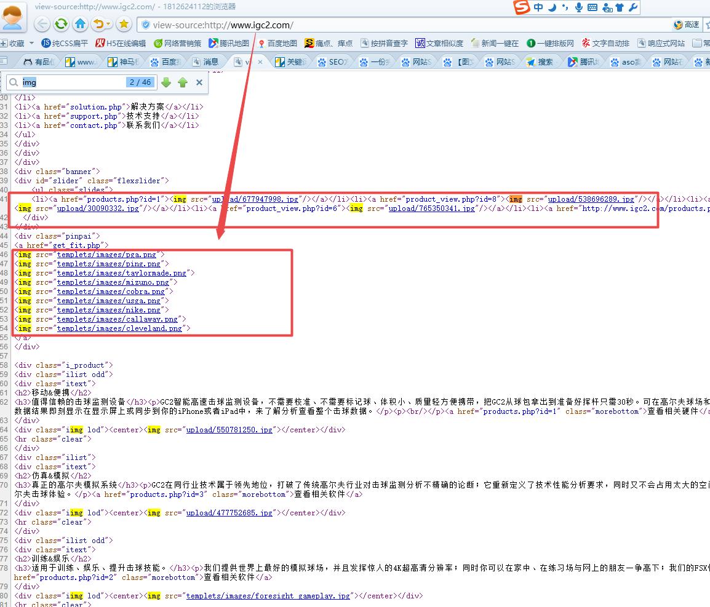Screen dimensions: 710x607
Task: Go to the browser home page
Action: 80,25
